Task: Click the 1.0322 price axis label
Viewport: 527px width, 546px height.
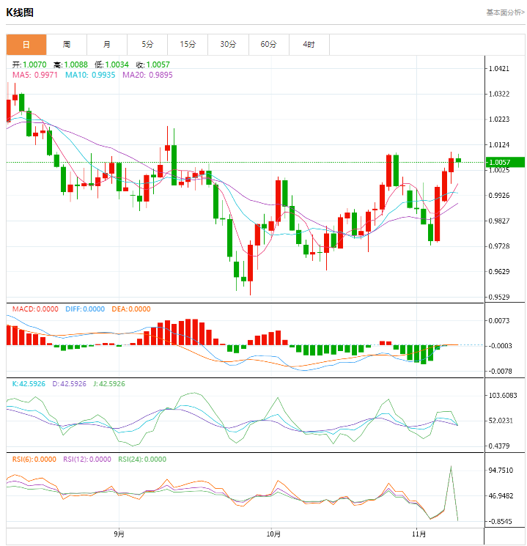Action: [x=499, y=94]
